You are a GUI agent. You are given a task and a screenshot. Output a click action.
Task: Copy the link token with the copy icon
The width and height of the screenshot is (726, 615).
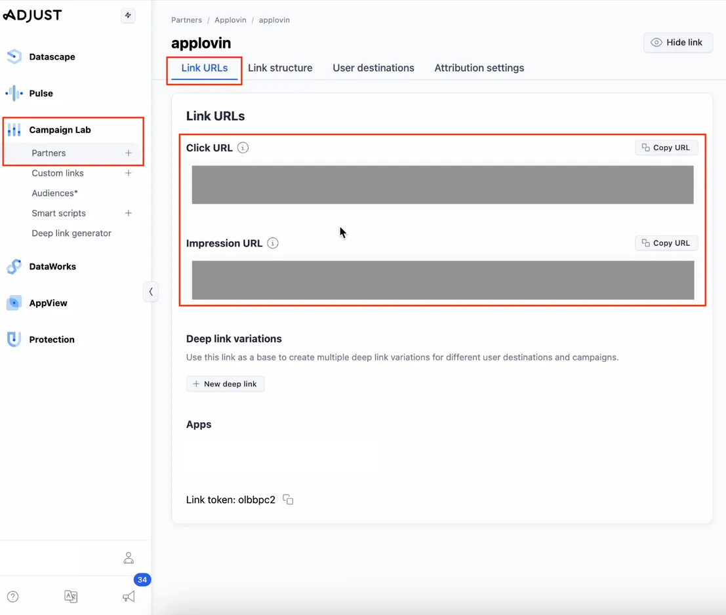click(x=287, y=499)
